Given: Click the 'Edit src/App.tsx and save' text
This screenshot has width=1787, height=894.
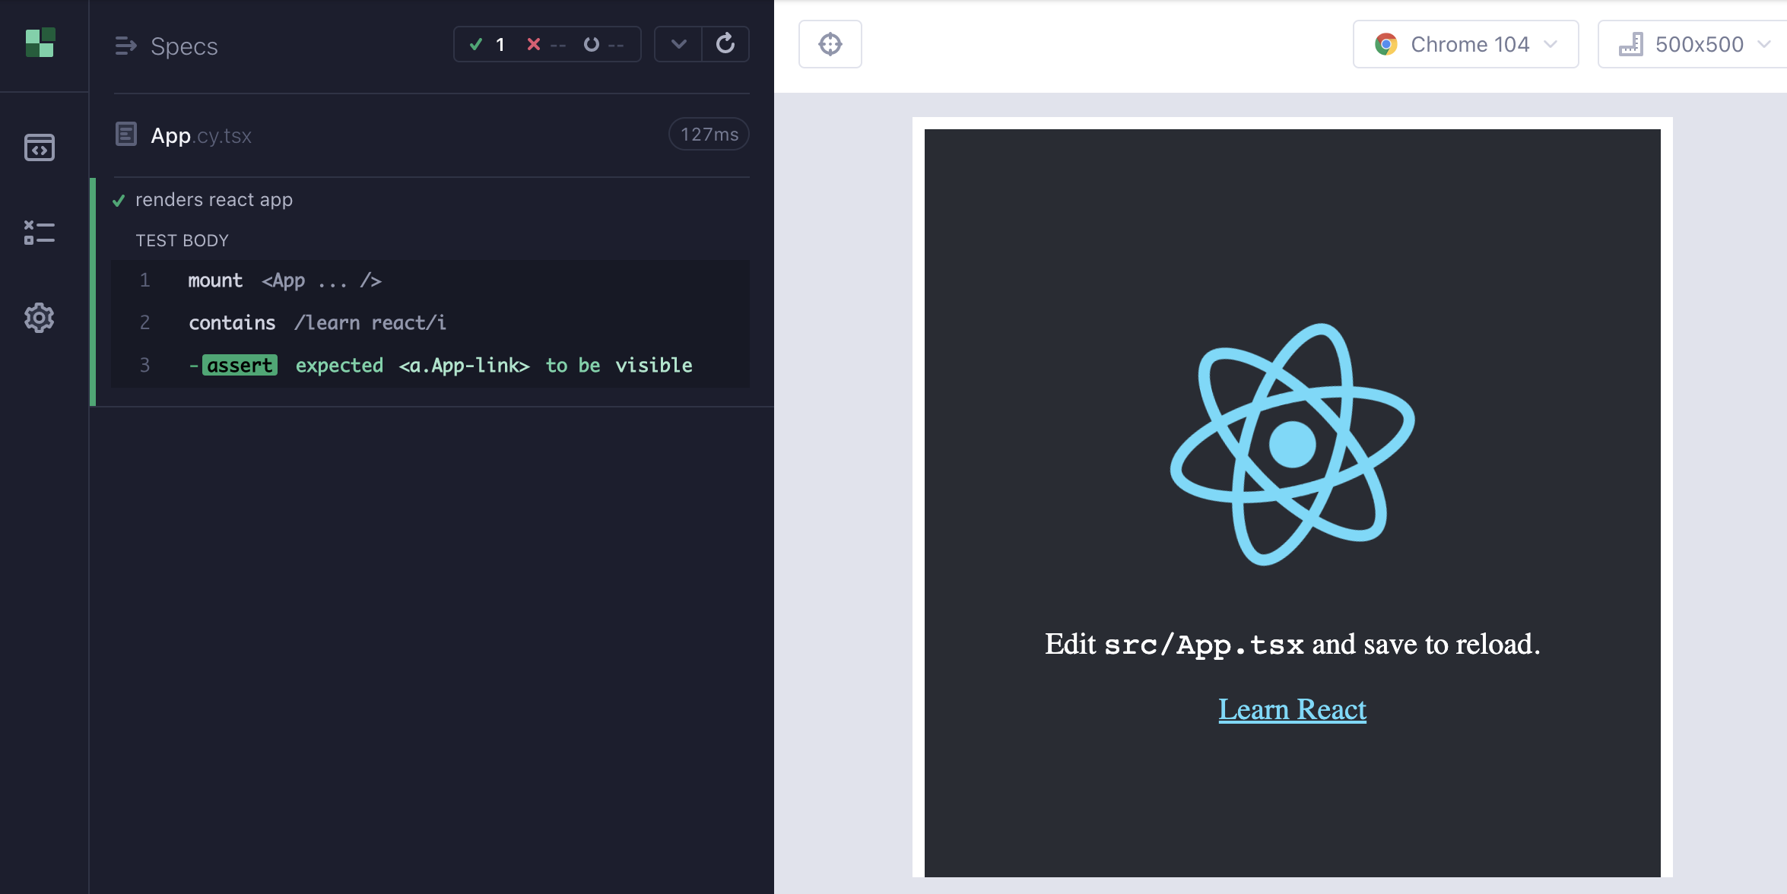Looking at the screenshot, I should point(1292,644).
